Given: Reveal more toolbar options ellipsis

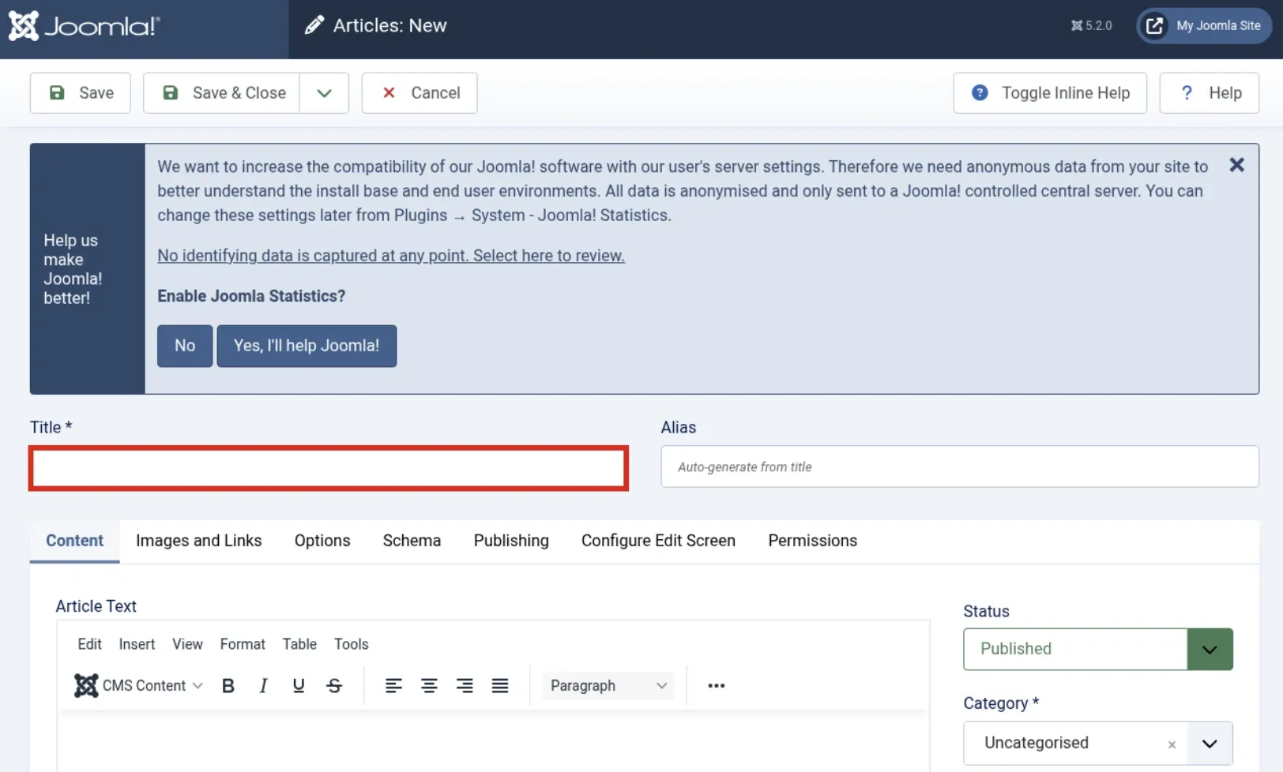Looking at the screenshot, I should pyautogui.click(x=717, y=686).
